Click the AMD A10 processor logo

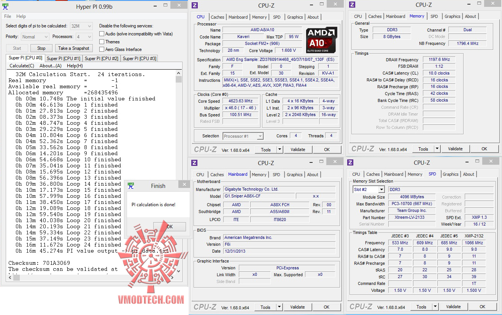tap(321, 40)
